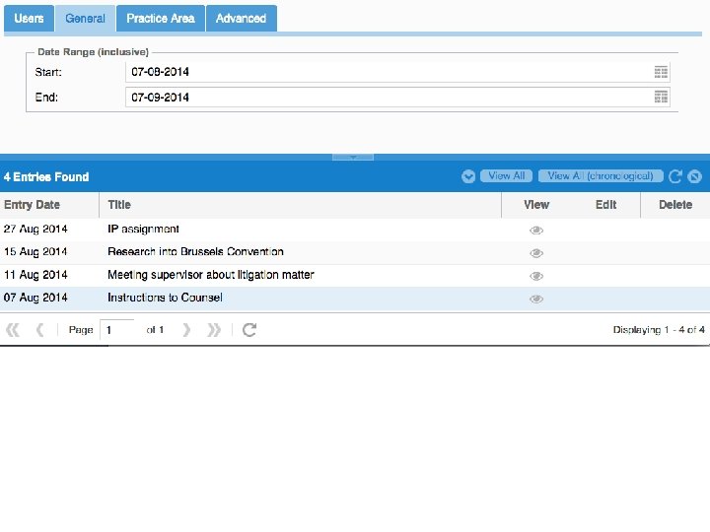Viewport: 710px width, 532px height.
Task: Click the down-arrow icon beside View All
Action: [x=468, y=176]
